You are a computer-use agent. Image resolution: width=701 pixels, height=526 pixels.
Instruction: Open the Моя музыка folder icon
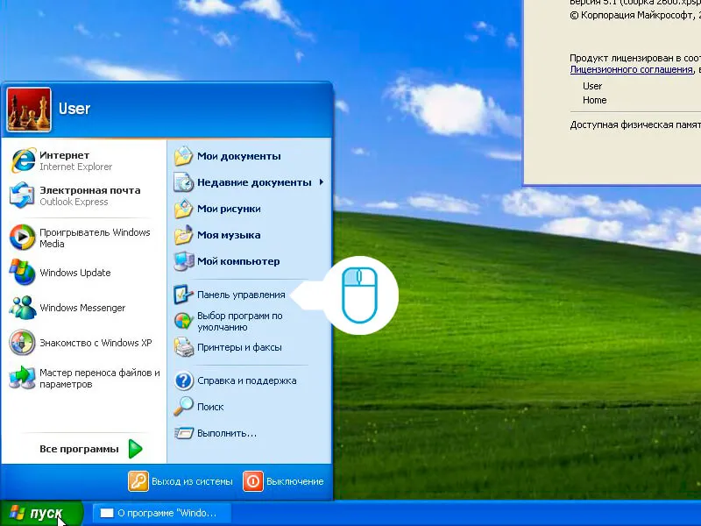[183, 235]
